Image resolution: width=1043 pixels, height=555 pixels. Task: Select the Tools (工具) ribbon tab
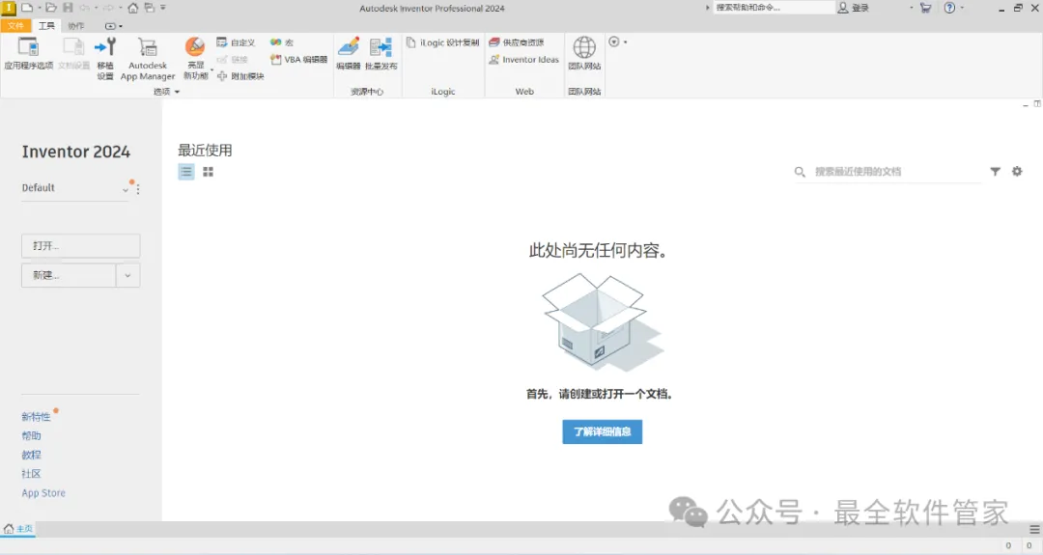pos(46,26)
